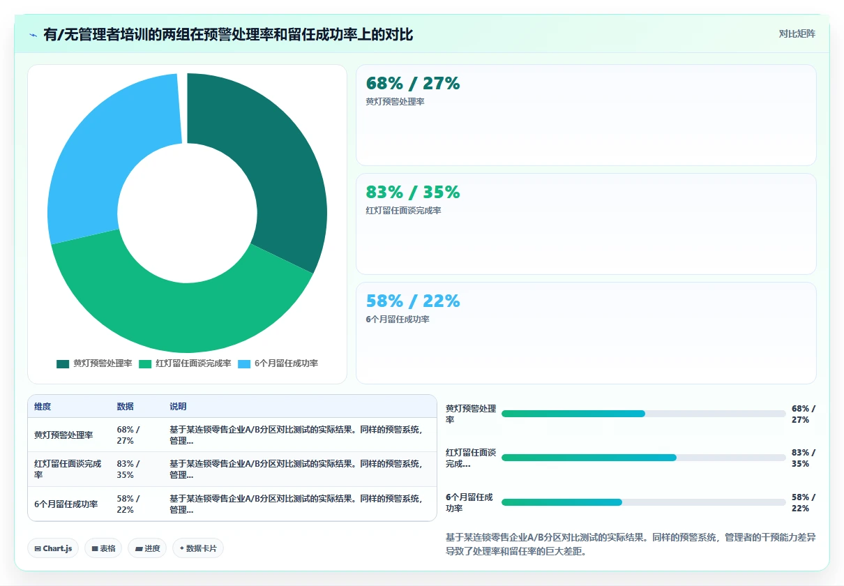Click the 68% / 27% table data cell
This screenshot has width=844, height=586.
(137, 435)
